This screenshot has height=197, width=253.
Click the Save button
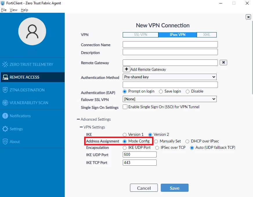coord(175,188)
